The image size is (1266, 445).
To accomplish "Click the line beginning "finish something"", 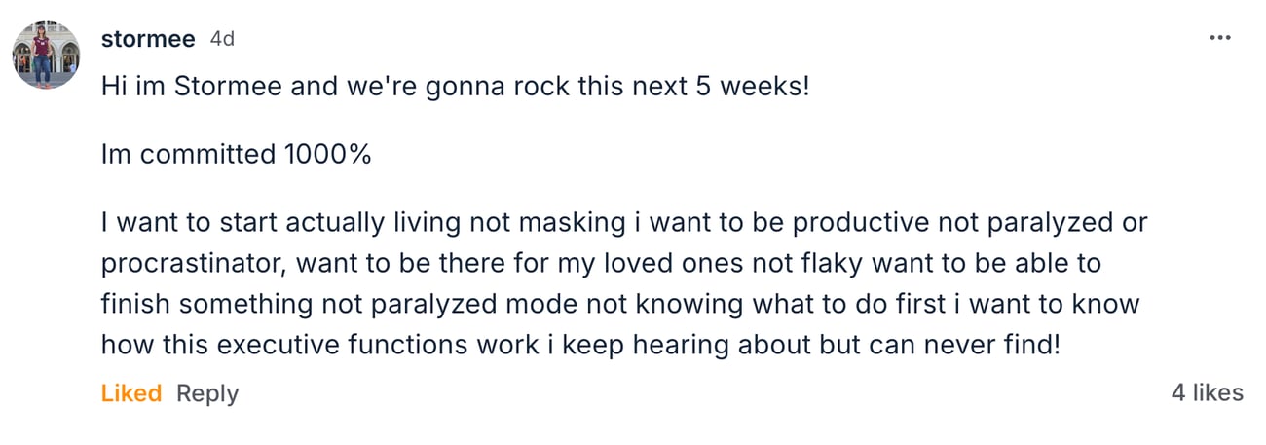I will click(619, 303).
